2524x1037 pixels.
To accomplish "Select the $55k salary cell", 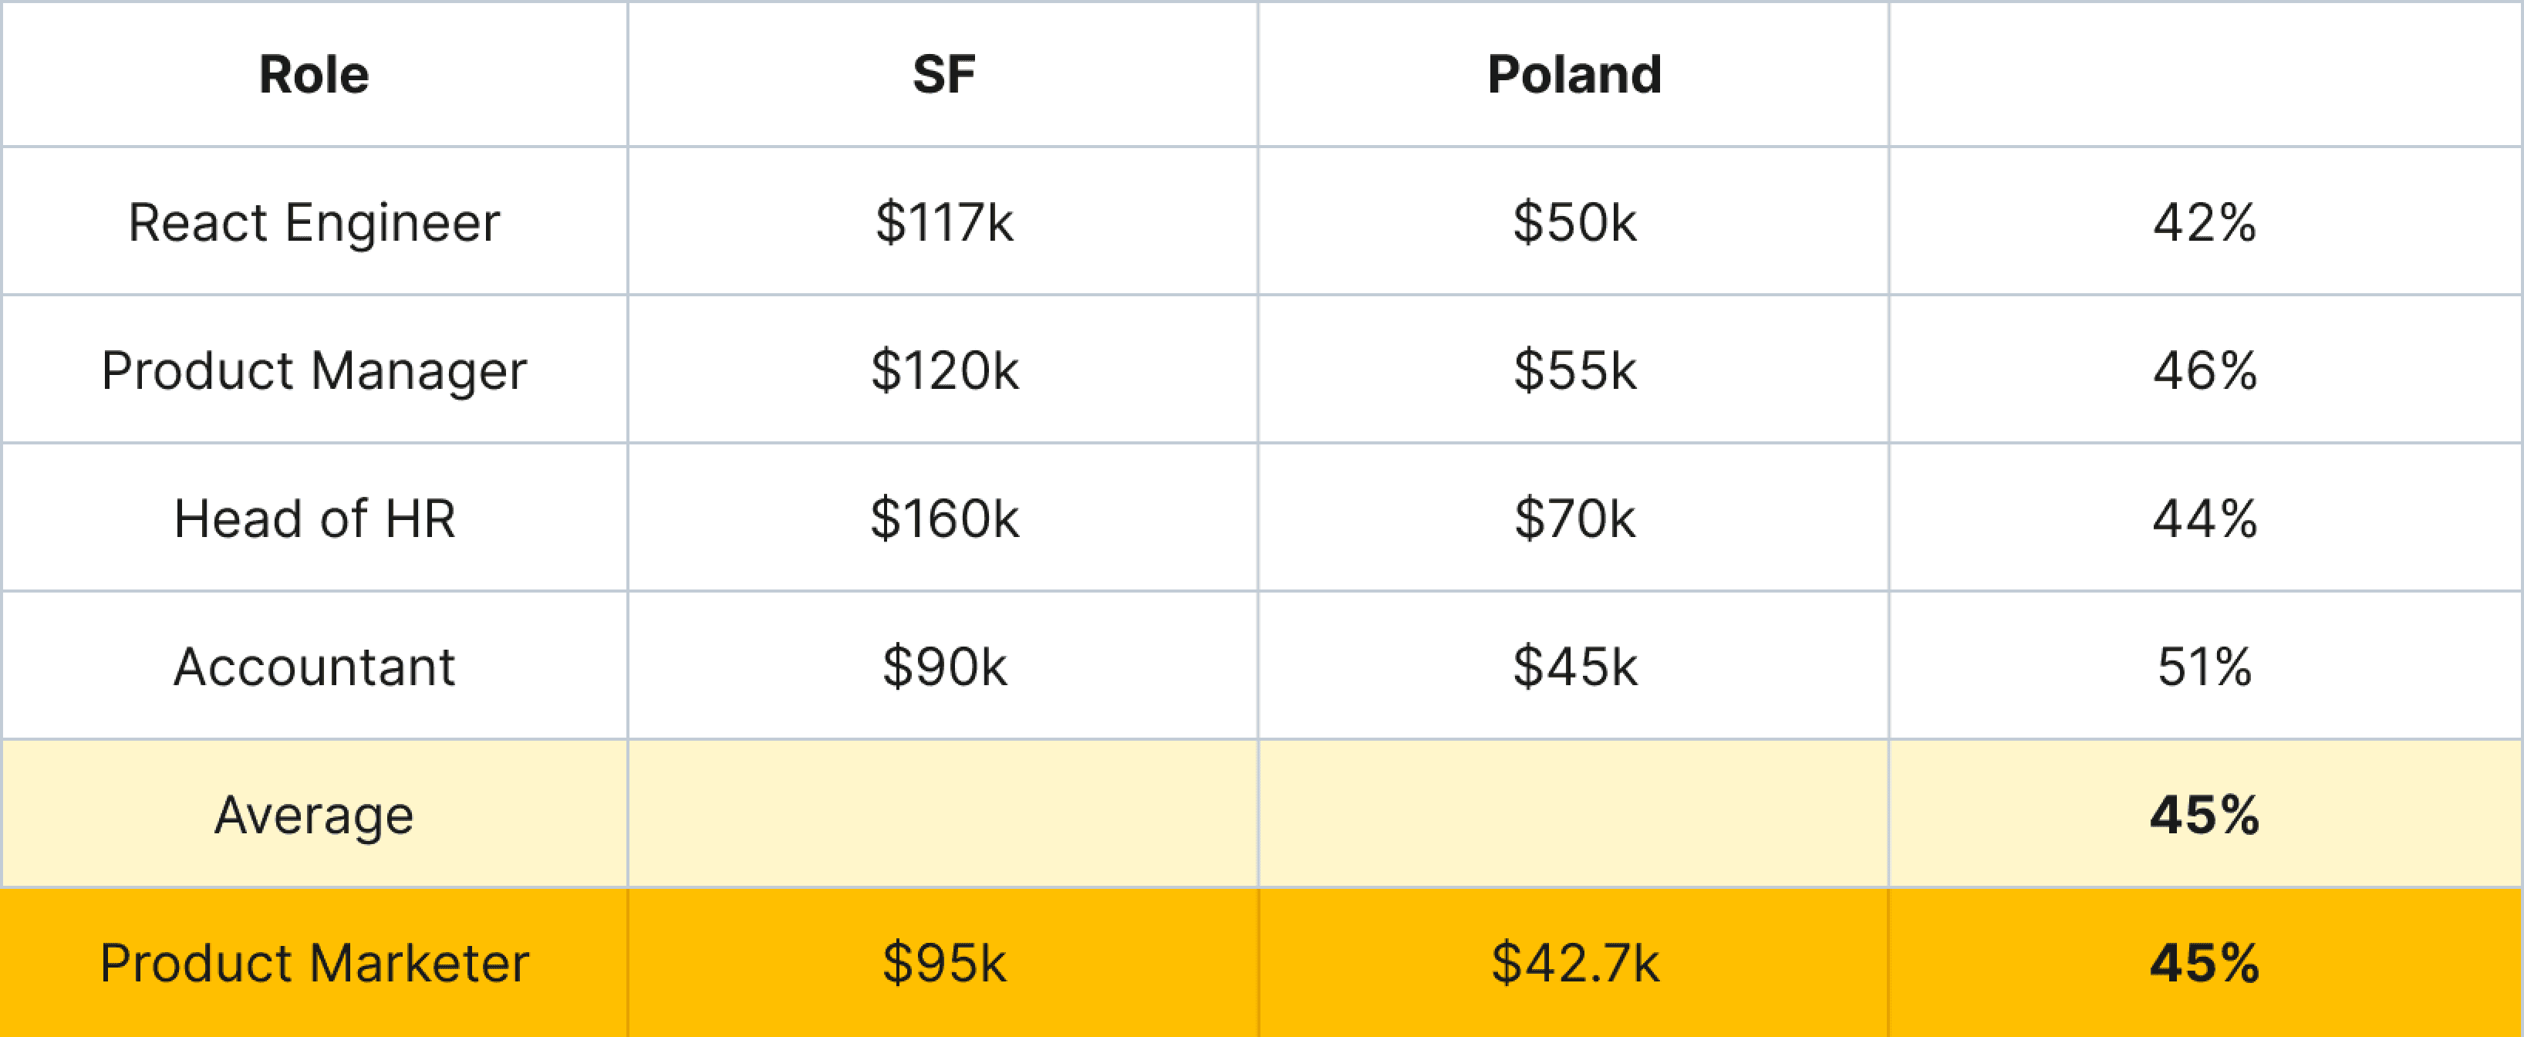I will click(x=1574, y=370).
